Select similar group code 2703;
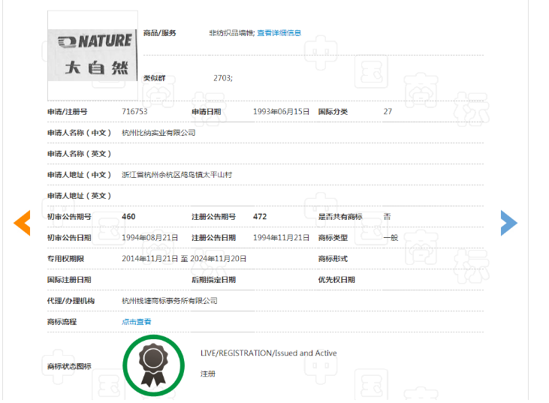This screenshot has width=549, height=403. [223, 78]
